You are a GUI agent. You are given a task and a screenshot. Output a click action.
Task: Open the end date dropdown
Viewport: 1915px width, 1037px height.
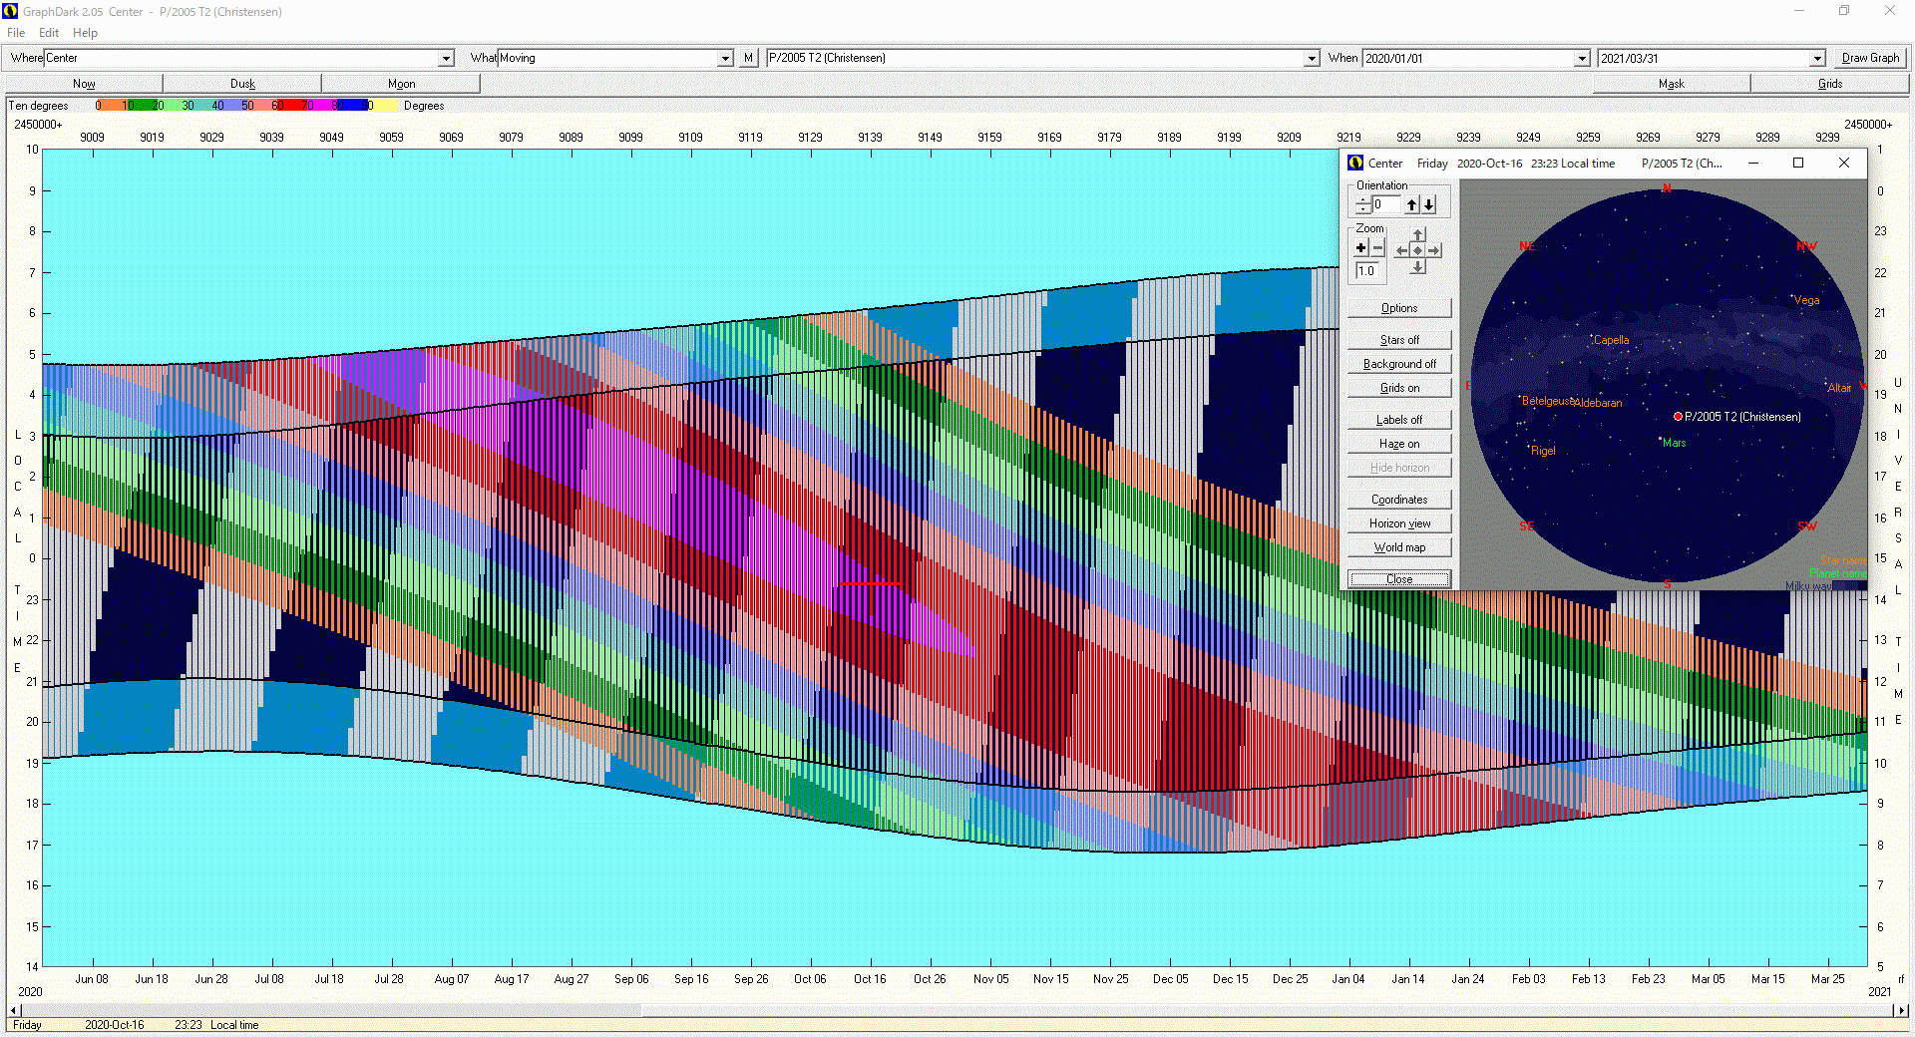coord(1817,59)
